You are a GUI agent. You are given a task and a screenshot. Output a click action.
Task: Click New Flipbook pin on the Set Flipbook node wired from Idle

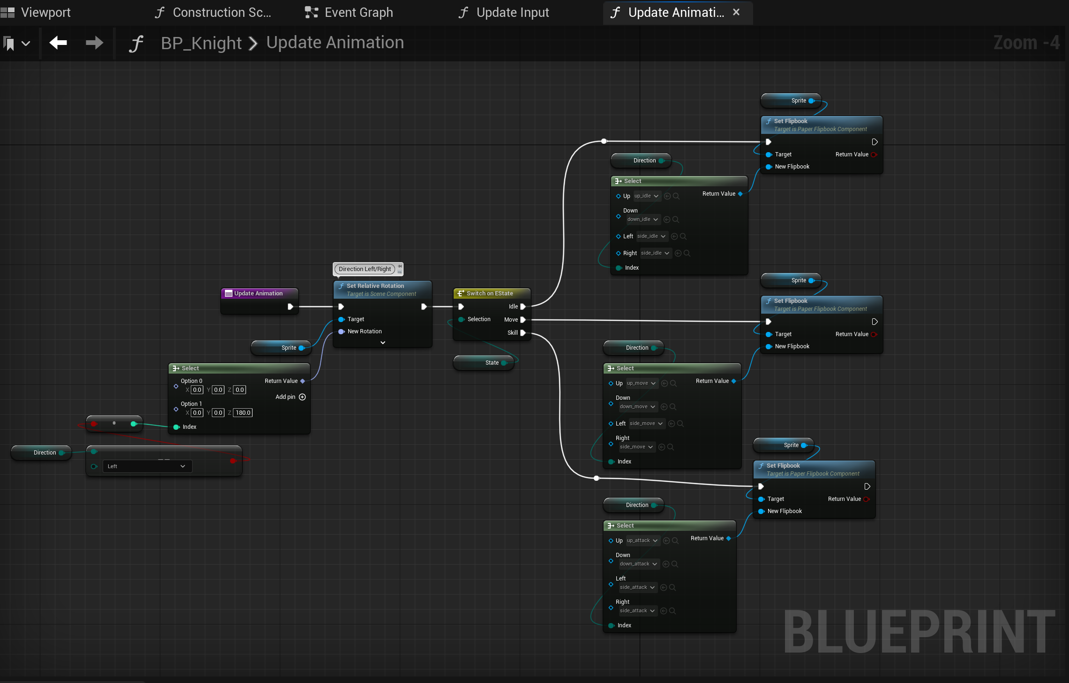(x=769, y=167)
